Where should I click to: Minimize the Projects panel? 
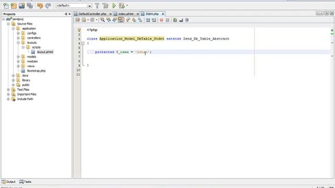[x=66, y=14]
